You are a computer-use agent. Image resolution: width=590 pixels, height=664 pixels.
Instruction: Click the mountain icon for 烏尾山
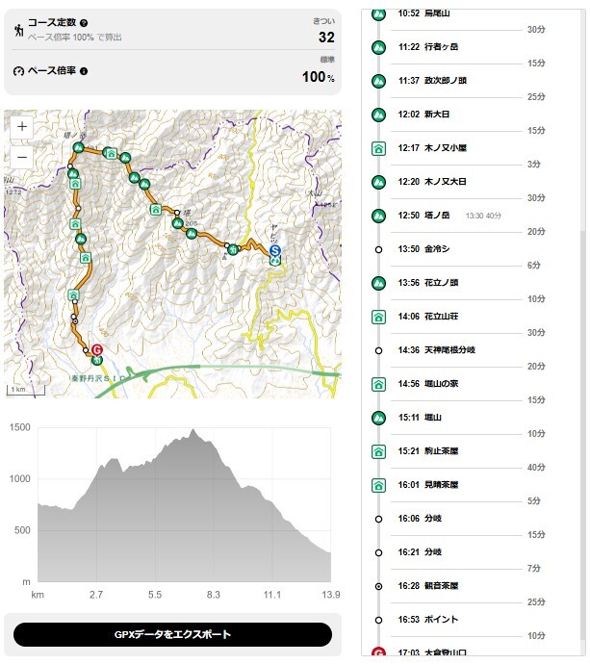click(378, 13)
